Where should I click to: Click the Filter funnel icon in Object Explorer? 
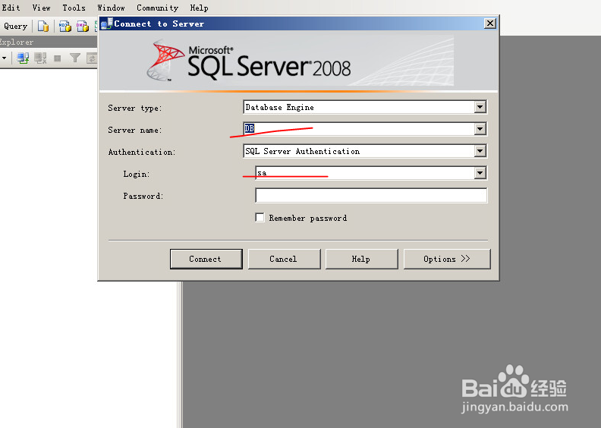click(x=74, y=58)
